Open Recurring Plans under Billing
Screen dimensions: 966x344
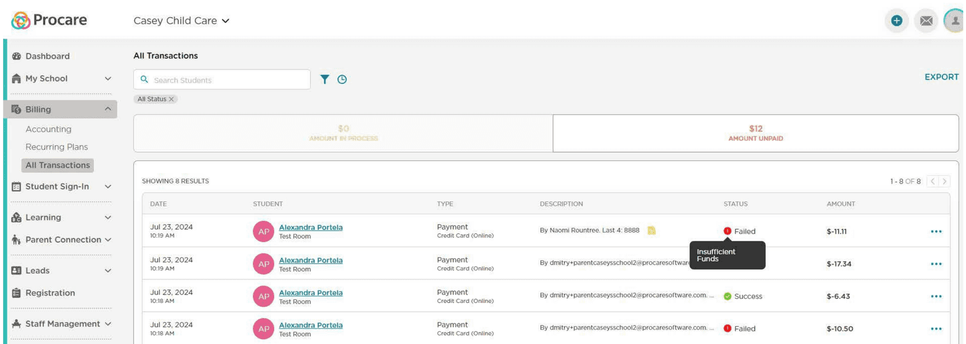pos(57,147)
